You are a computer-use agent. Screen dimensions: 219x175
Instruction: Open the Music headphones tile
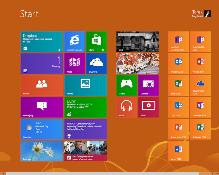[x=126, y=107]
